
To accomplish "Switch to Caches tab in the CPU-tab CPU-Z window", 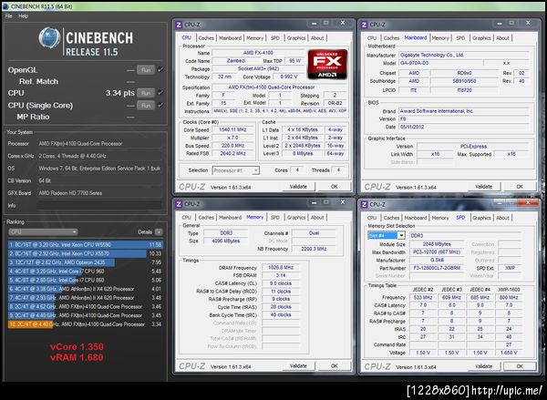I will 206,38.
